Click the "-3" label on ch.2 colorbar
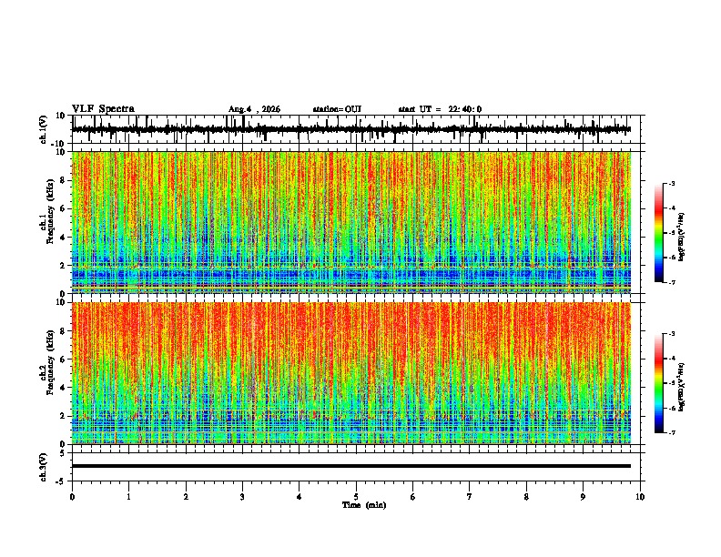 click(x=672, y=334)
